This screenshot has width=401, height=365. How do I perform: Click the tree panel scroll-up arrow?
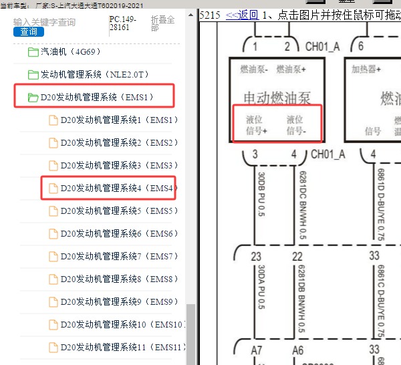click(190, 15)
